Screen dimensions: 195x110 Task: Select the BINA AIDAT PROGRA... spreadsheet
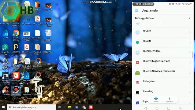tap(27, 64)
